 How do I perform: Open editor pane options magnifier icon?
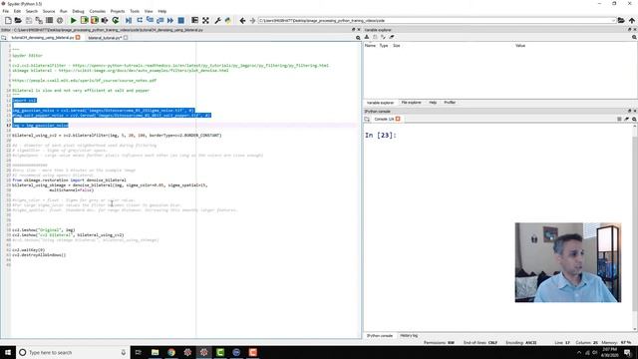coord(358,38)
